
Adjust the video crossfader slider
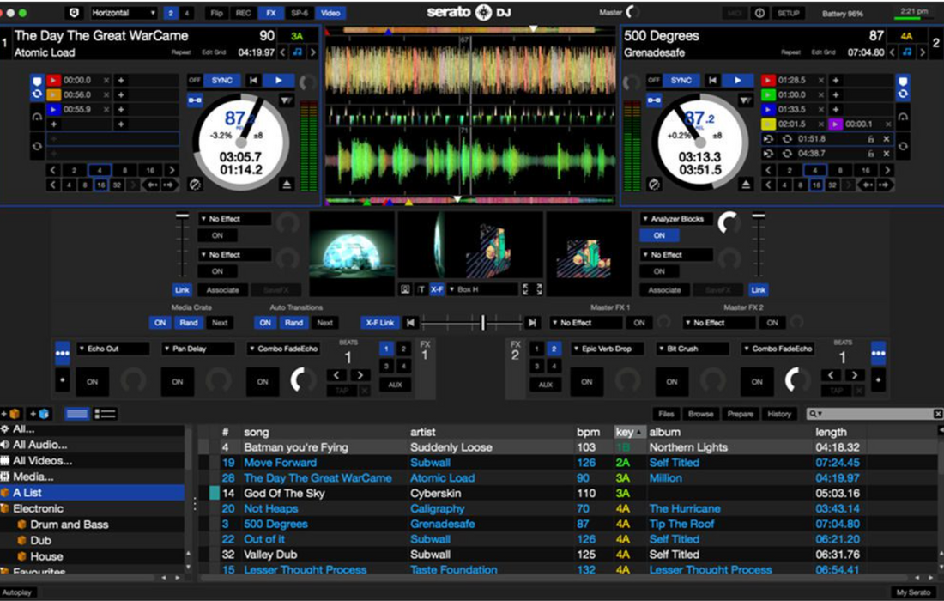coord(482,323)
